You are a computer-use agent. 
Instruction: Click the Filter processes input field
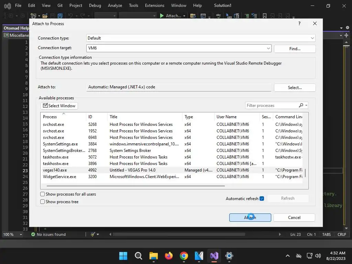pos(272,105)
